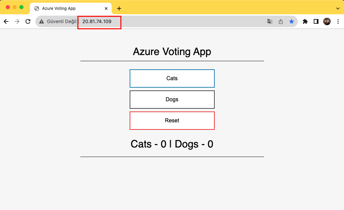Vote for Cats
The height and width of the screenshot is (210, 344).
(x=172, y=78)
